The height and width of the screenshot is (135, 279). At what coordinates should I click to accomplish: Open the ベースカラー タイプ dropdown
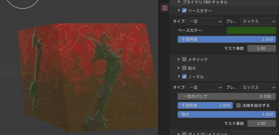click(x=205, y=21)
